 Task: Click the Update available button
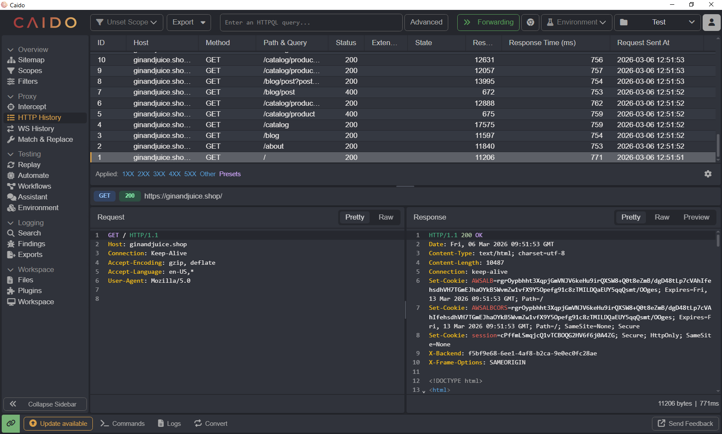pyautogui.click(x=58, y=424)
